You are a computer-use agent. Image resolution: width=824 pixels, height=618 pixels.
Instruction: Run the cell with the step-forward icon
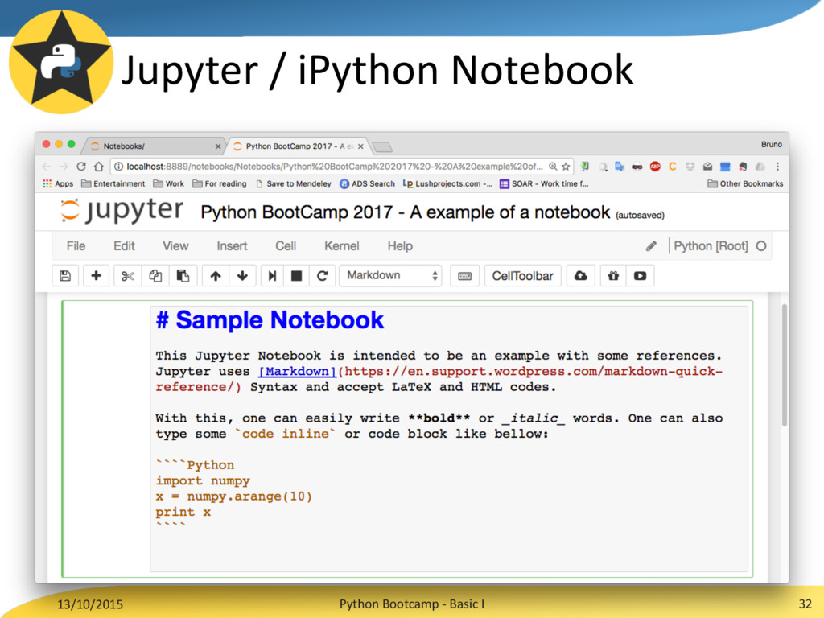tap(272, 276)
